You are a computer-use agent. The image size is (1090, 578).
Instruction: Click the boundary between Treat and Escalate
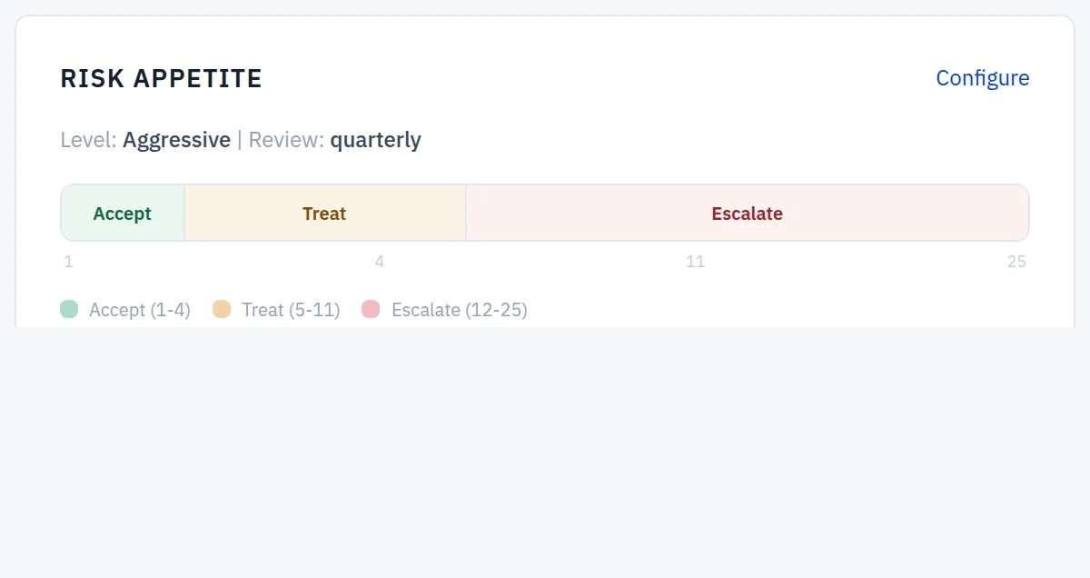click(466, 214)
